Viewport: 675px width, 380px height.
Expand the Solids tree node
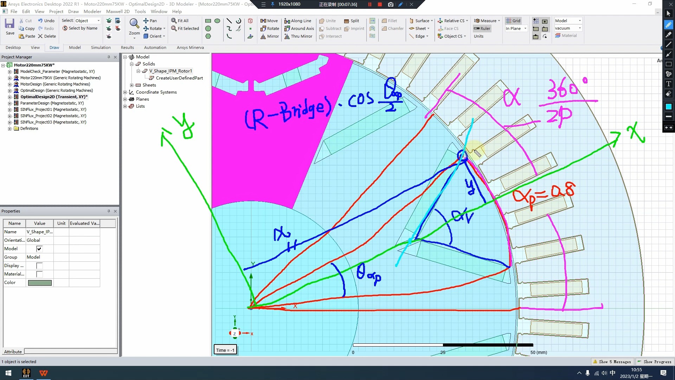coord(132,64)
